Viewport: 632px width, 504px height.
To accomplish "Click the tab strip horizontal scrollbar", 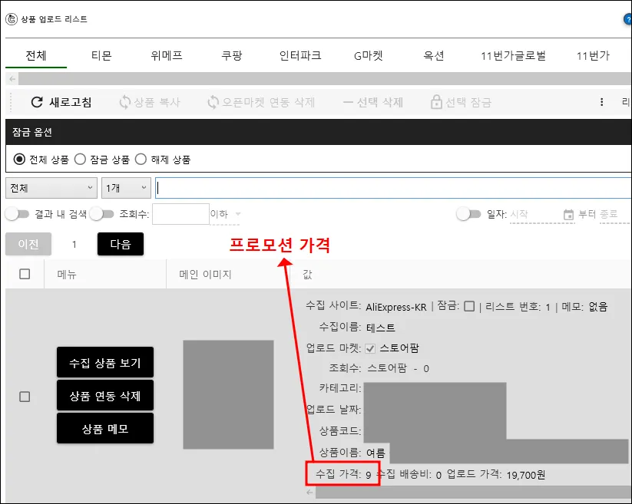I will pos(325,78).
